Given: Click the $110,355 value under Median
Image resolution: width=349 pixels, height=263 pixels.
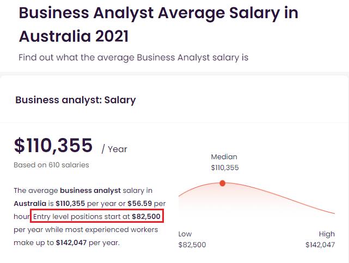Looking at the screenshot, I should [224, 167].
